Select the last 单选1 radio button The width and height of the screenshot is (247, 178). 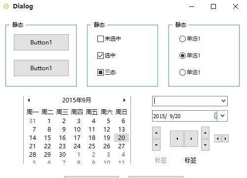point(182,72)
